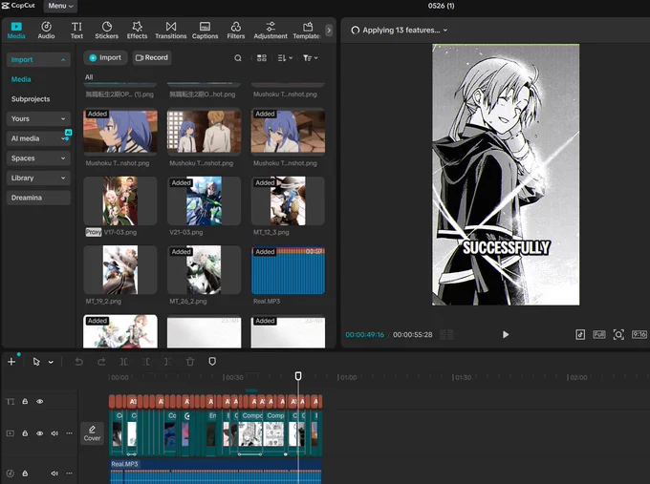Show more toolbar tabs with right arrow

point(329,31)
